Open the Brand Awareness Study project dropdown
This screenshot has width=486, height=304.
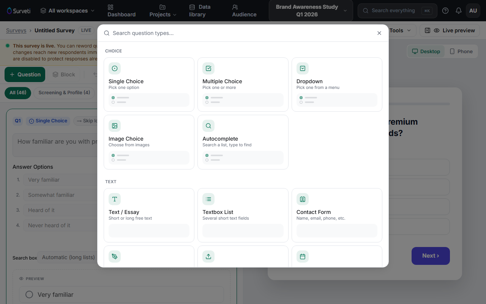click(311, 11)
